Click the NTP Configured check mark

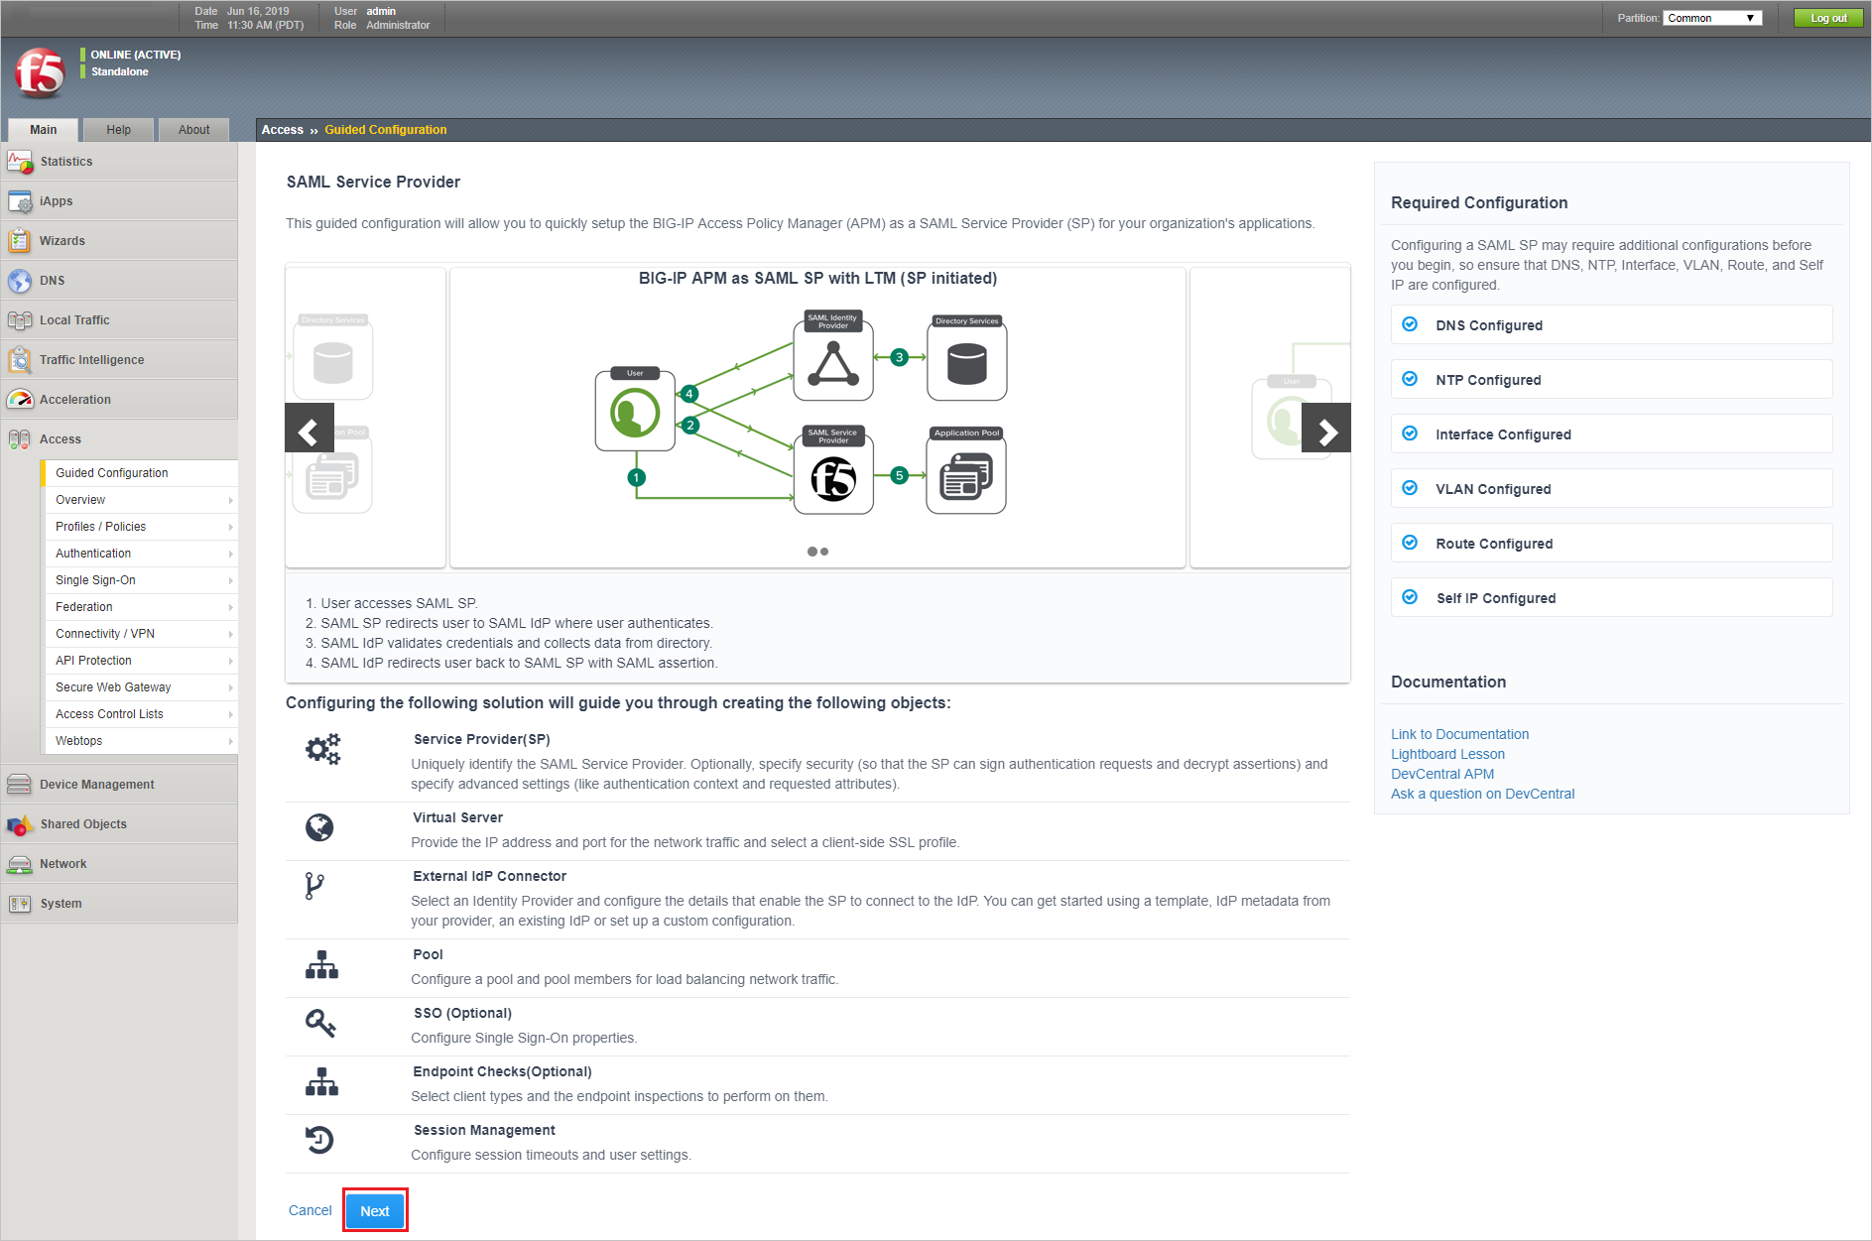click(1410, 379)
